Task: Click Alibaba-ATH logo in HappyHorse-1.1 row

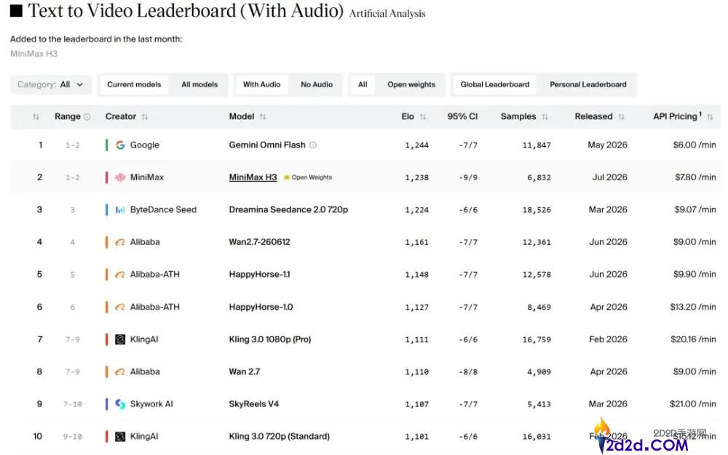Action: pyautogui.click(x=120, y=274)
